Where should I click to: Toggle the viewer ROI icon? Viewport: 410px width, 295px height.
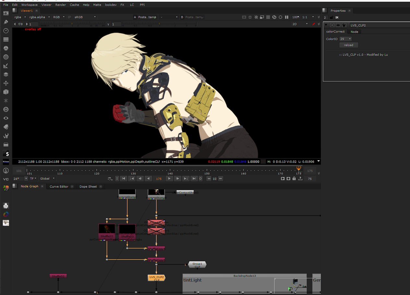tap(280, 17)
